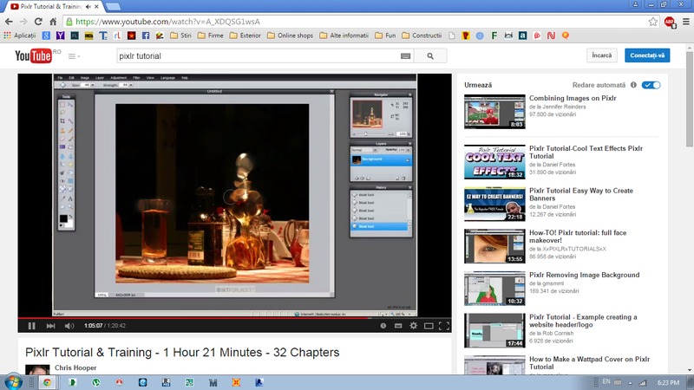Open Pixlr Tutorial-Cool Text Effects video title
Screen dimensions: 694x390
[x=586, y=153]
